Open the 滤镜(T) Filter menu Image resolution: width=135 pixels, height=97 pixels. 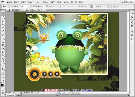[52, 2]
